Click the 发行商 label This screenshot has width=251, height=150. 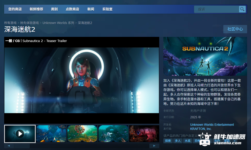click(x=168, y=129)
